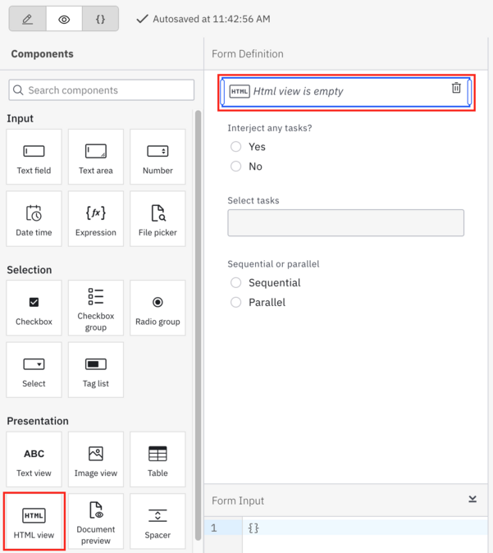Click the Document preview component
Image resolution: width=493 pixels, height=553 pixels.
point(96,522)
